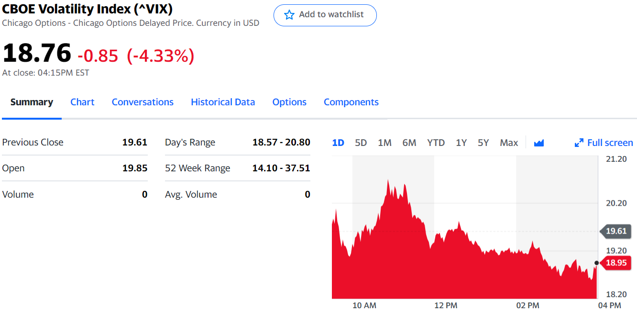Click the 02 PM axis label
The width and height of the screenshot is (637, 313).
(x=527, y=305)
